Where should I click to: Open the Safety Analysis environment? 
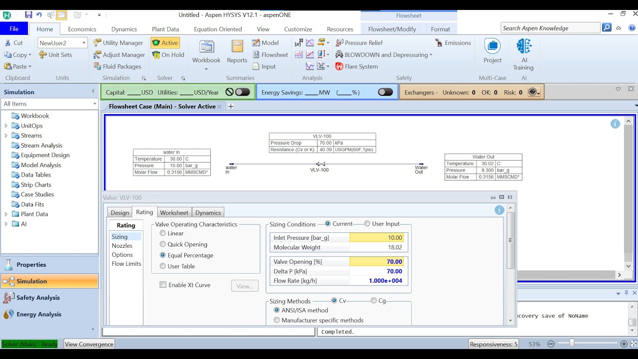point(49,298)
